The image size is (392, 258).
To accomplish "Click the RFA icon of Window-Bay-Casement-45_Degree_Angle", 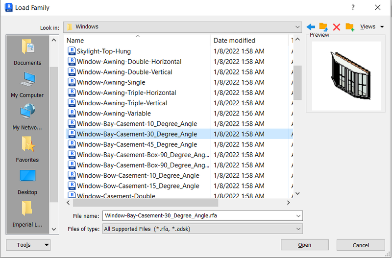I will (72, 144).
